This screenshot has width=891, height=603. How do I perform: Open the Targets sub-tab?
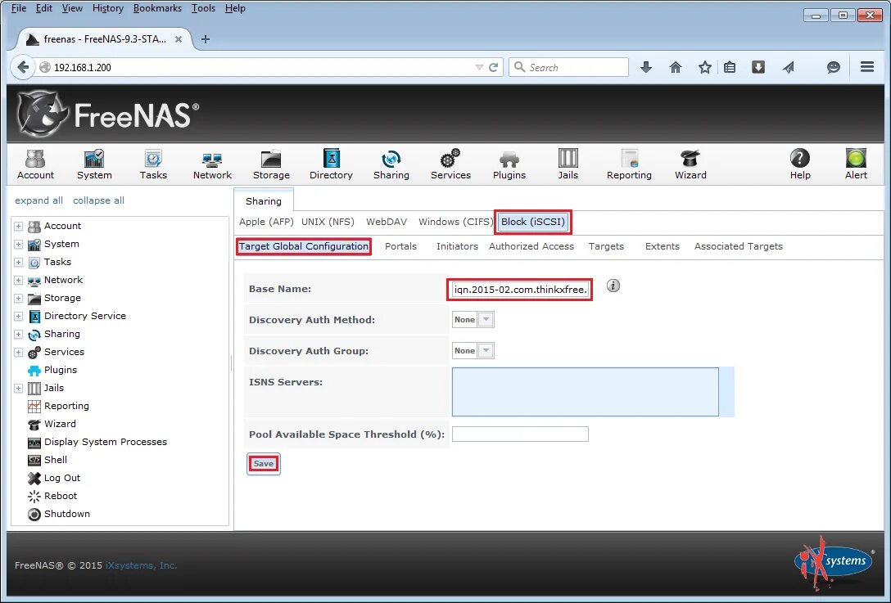pos(606,246)
